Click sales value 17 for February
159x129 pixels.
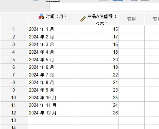(98, 37)
